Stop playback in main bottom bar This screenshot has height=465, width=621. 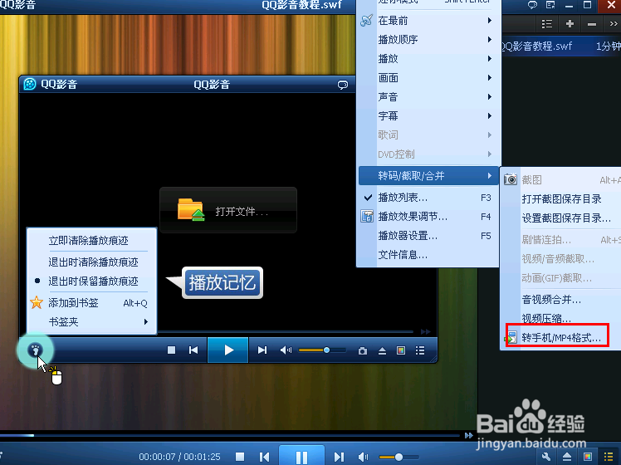[240, 457]
